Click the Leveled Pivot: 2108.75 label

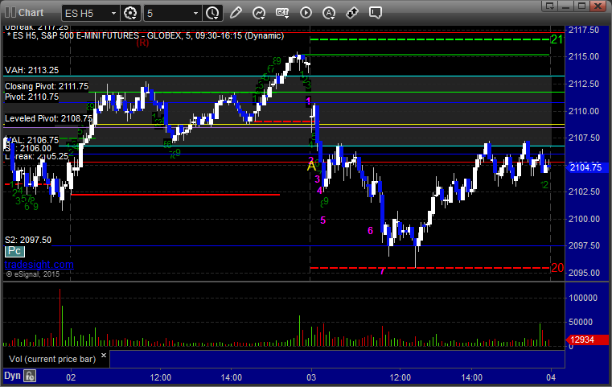click(x=48, y=118)
